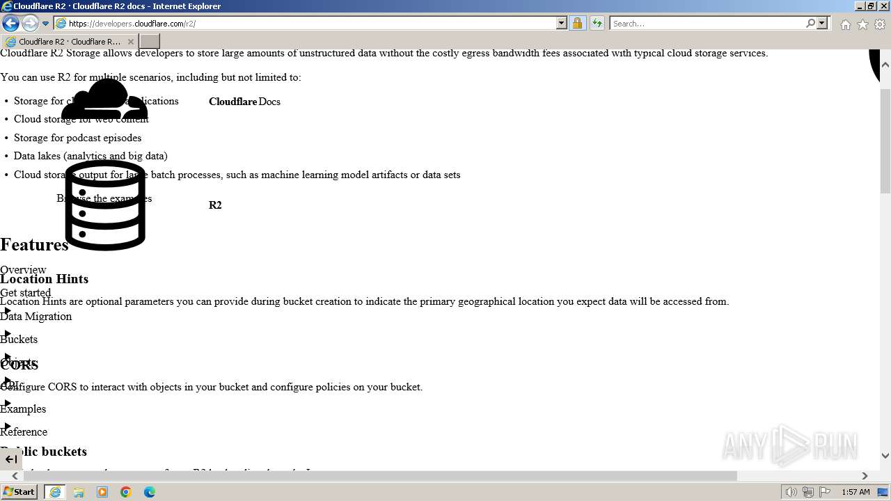View the security lock report icon

pos(577,23)
